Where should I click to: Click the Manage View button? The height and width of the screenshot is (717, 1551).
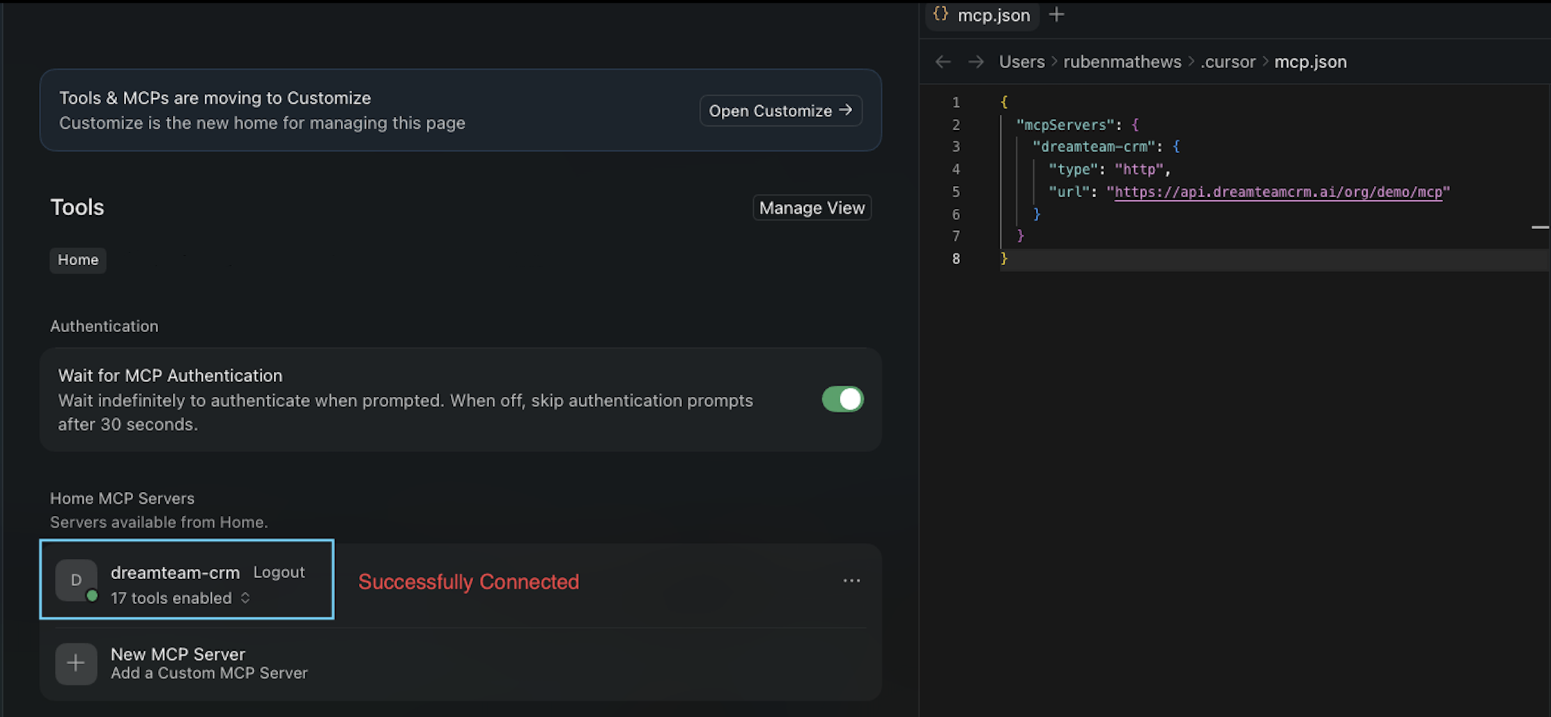point(812,207)
